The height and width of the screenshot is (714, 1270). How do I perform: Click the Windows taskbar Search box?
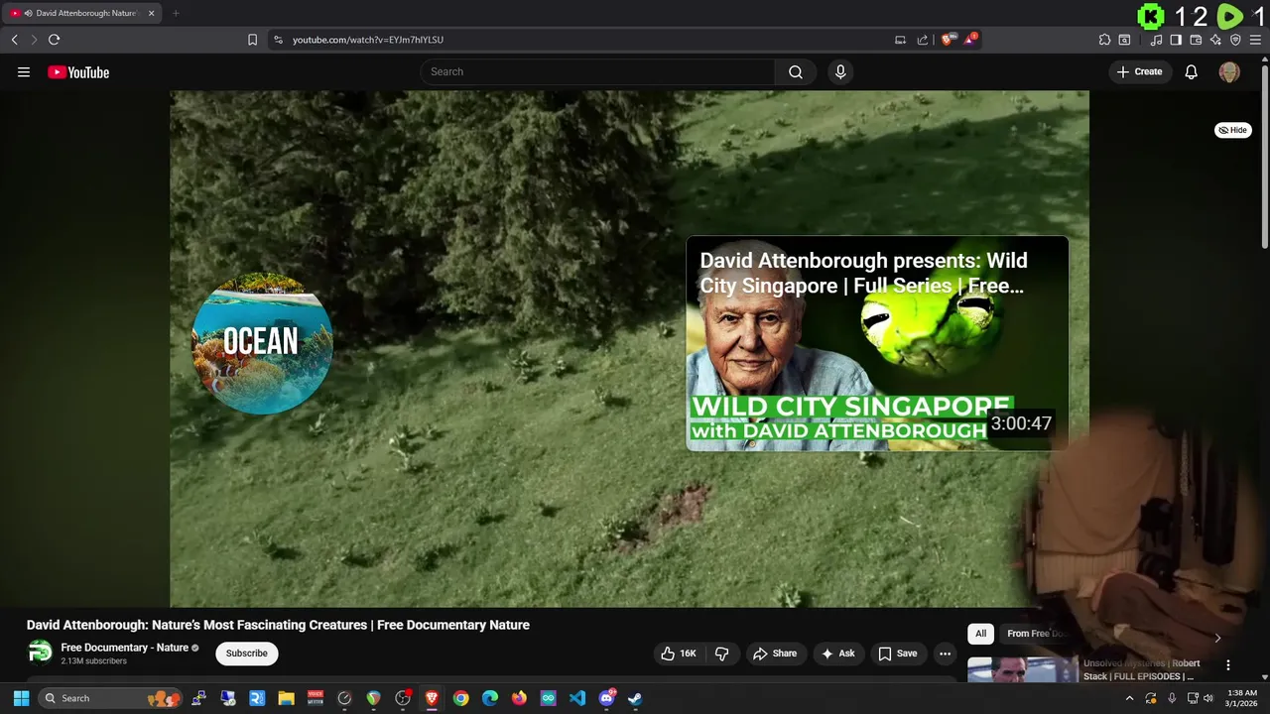pos(111,698)
